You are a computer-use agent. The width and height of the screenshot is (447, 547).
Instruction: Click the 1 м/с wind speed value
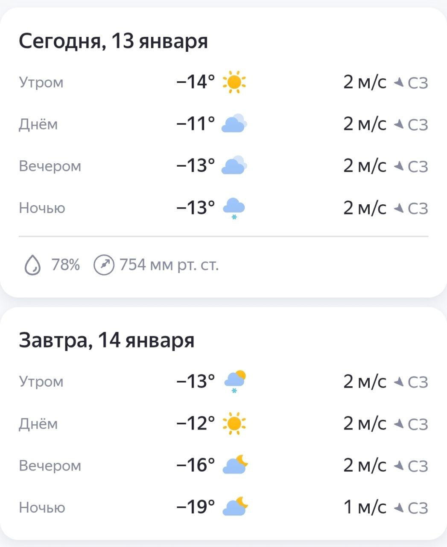[365, 508]
